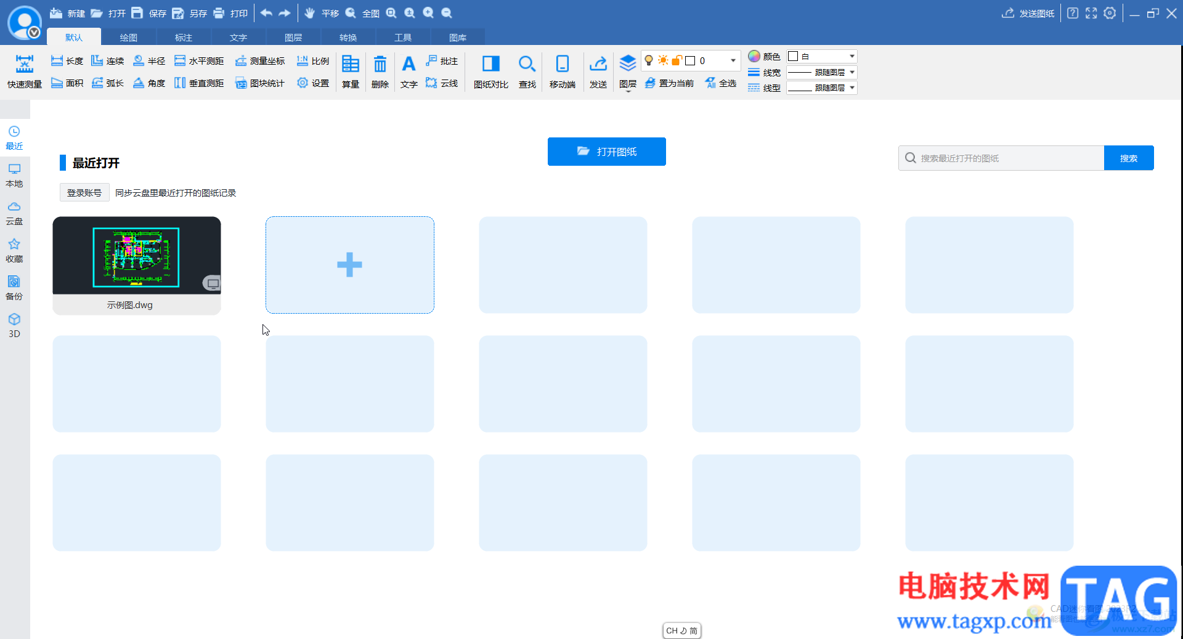This screenshot has height=639, width=1183.
Task: Select the 文字 text tool
Action: pyautogui.click(x=409, y=71)
